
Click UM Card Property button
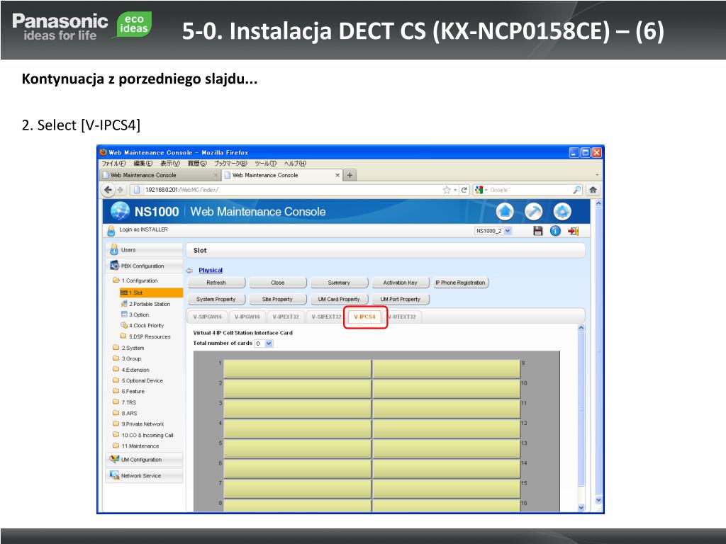tap(339, 300)
